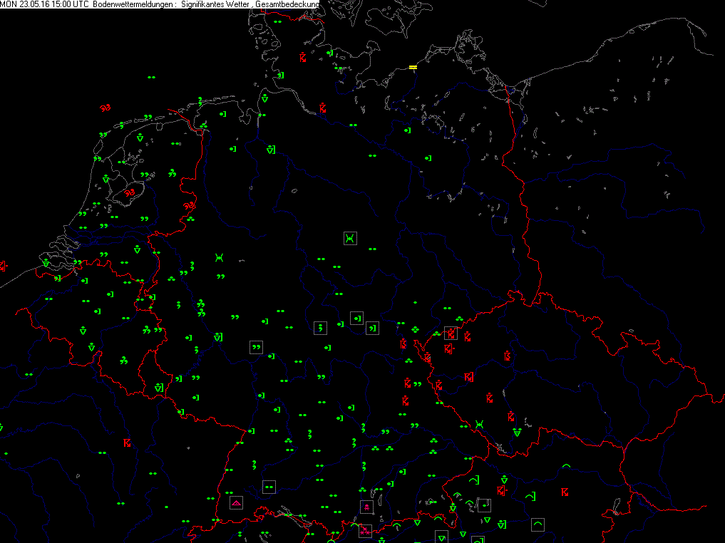Click the boxed pink single snowflake symbol
Image resolution: width=725 pixels, height=543 pixels.
pyautogui.click(x=366, y=507)
